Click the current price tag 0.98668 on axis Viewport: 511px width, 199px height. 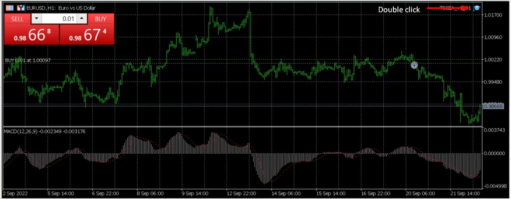[494, 106]
